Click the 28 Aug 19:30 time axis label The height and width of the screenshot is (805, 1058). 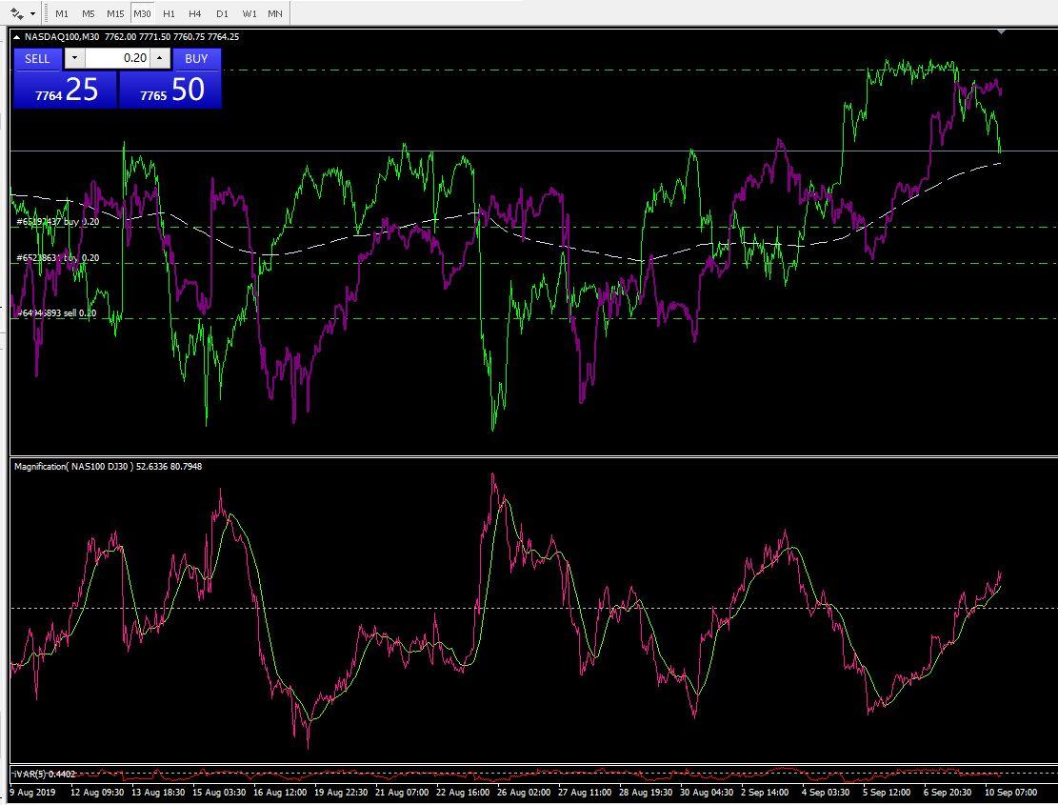point(646,793)
